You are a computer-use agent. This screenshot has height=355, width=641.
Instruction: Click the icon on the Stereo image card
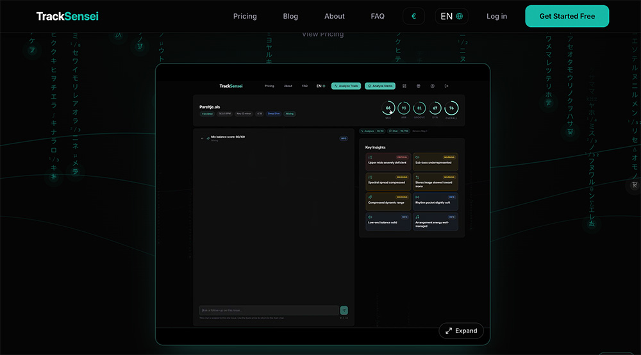417,177
